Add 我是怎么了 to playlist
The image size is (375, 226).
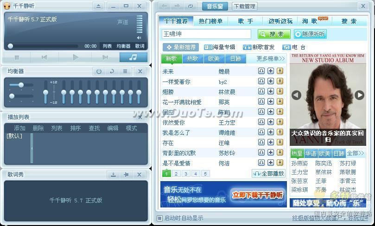pos(271,132)
